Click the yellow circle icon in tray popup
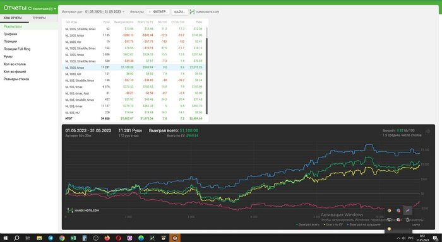This screenshot has height=242, width=442. (390, 229)
